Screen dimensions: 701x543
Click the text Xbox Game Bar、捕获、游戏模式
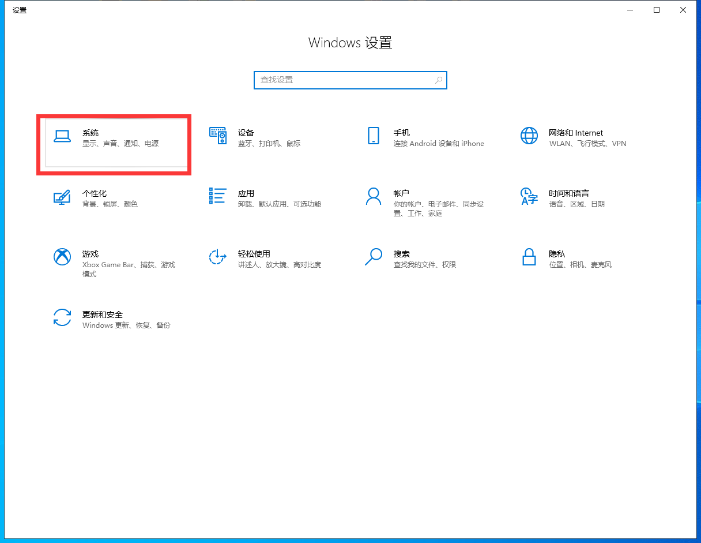129,269
